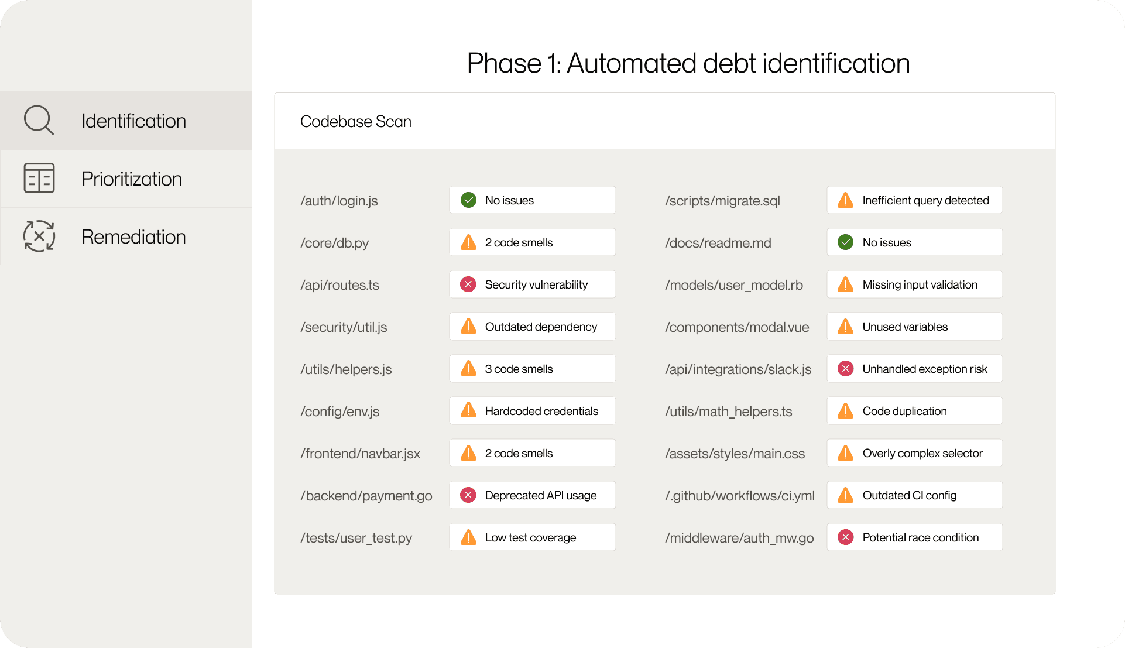
Task: Click green check icon for /docs/readme.md
Action: pyautogui.click(x=845, y=242)
